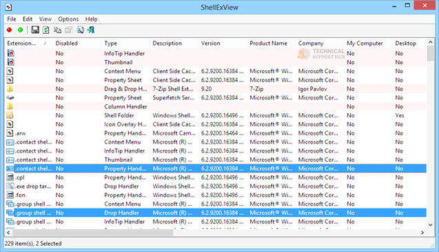Click the vertical scrollbar up arrow
Viewport: 439px width, 252px height.
coord(430,42)
